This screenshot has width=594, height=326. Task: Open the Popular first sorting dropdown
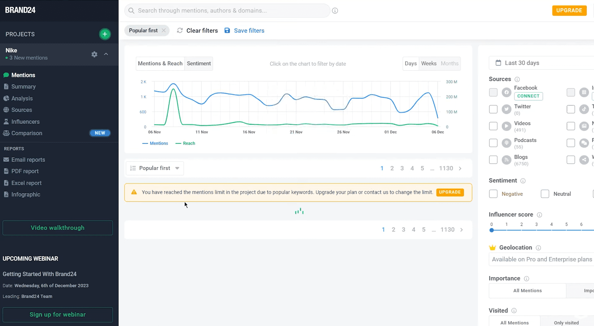(x=155, y=168)
